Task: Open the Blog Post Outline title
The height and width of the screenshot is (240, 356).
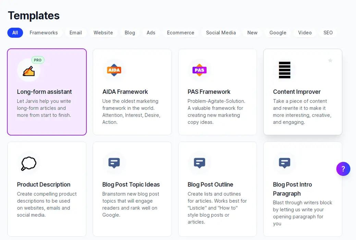Action: tap(210, 184)
